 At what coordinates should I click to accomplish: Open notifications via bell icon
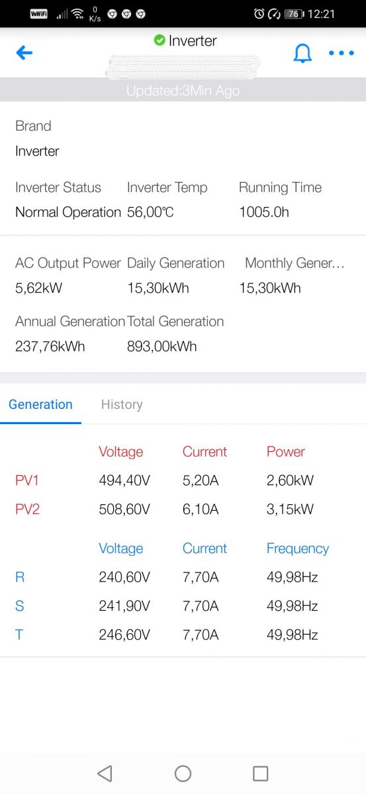tap(302, 53)
